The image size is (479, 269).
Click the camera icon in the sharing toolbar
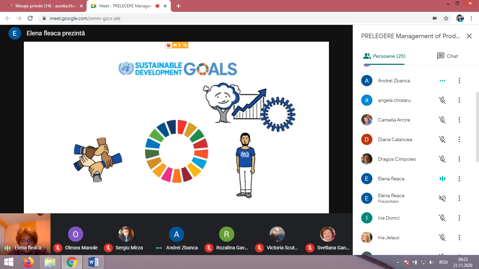pyautogui.click(x=175, y=45)
